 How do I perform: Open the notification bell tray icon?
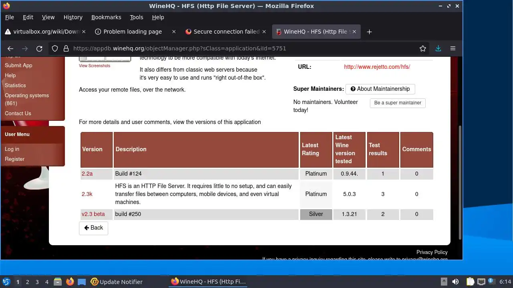[x=492, y=282]
